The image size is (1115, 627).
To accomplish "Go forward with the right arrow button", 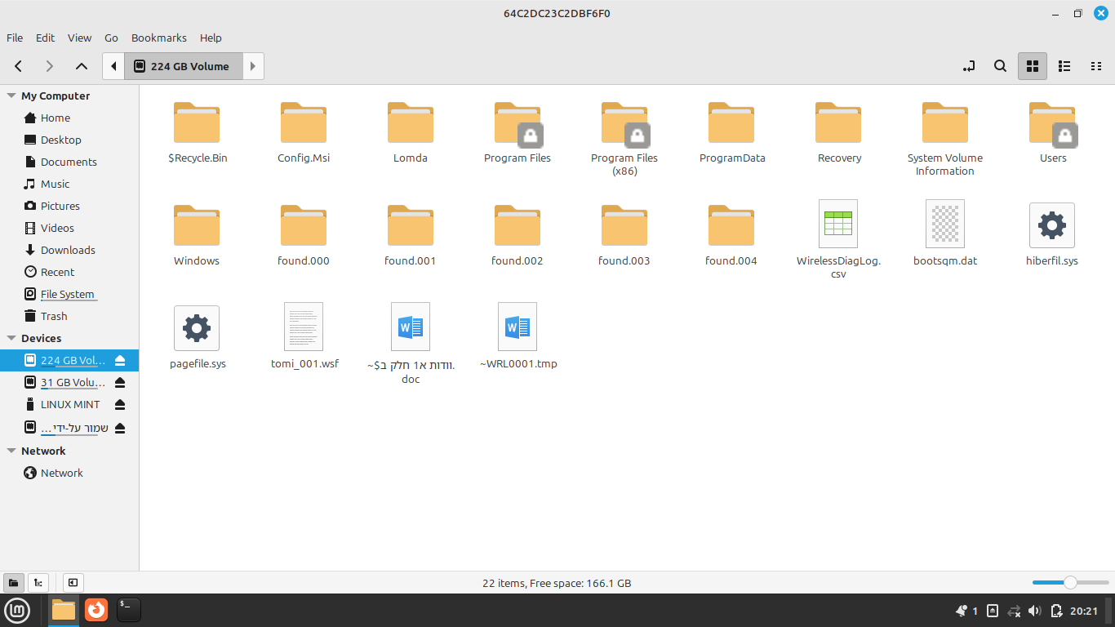I will [50, 66].
